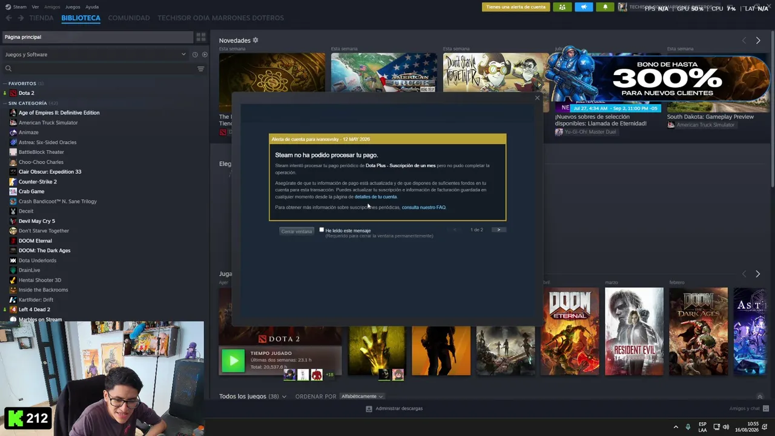775x436 pixels.
Task: Show next recent games with right arrow
Action: [x=757, y=274]
